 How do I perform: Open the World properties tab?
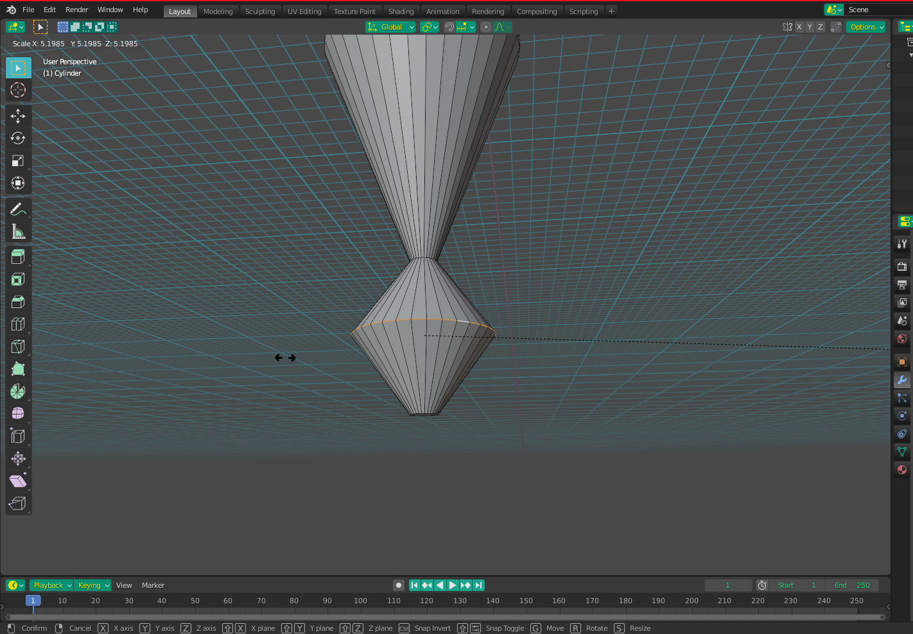point(902,338)
